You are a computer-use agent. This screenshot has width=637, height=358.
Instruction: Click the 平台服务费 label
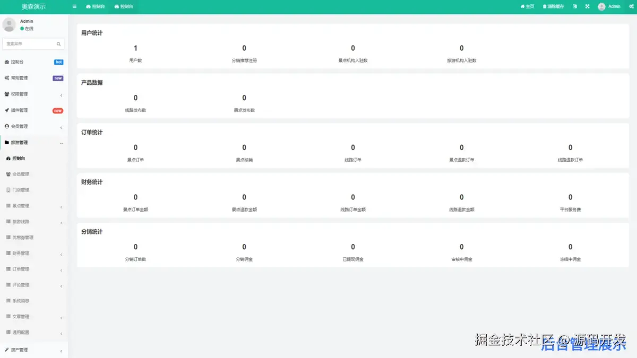[x=570, y=209]
